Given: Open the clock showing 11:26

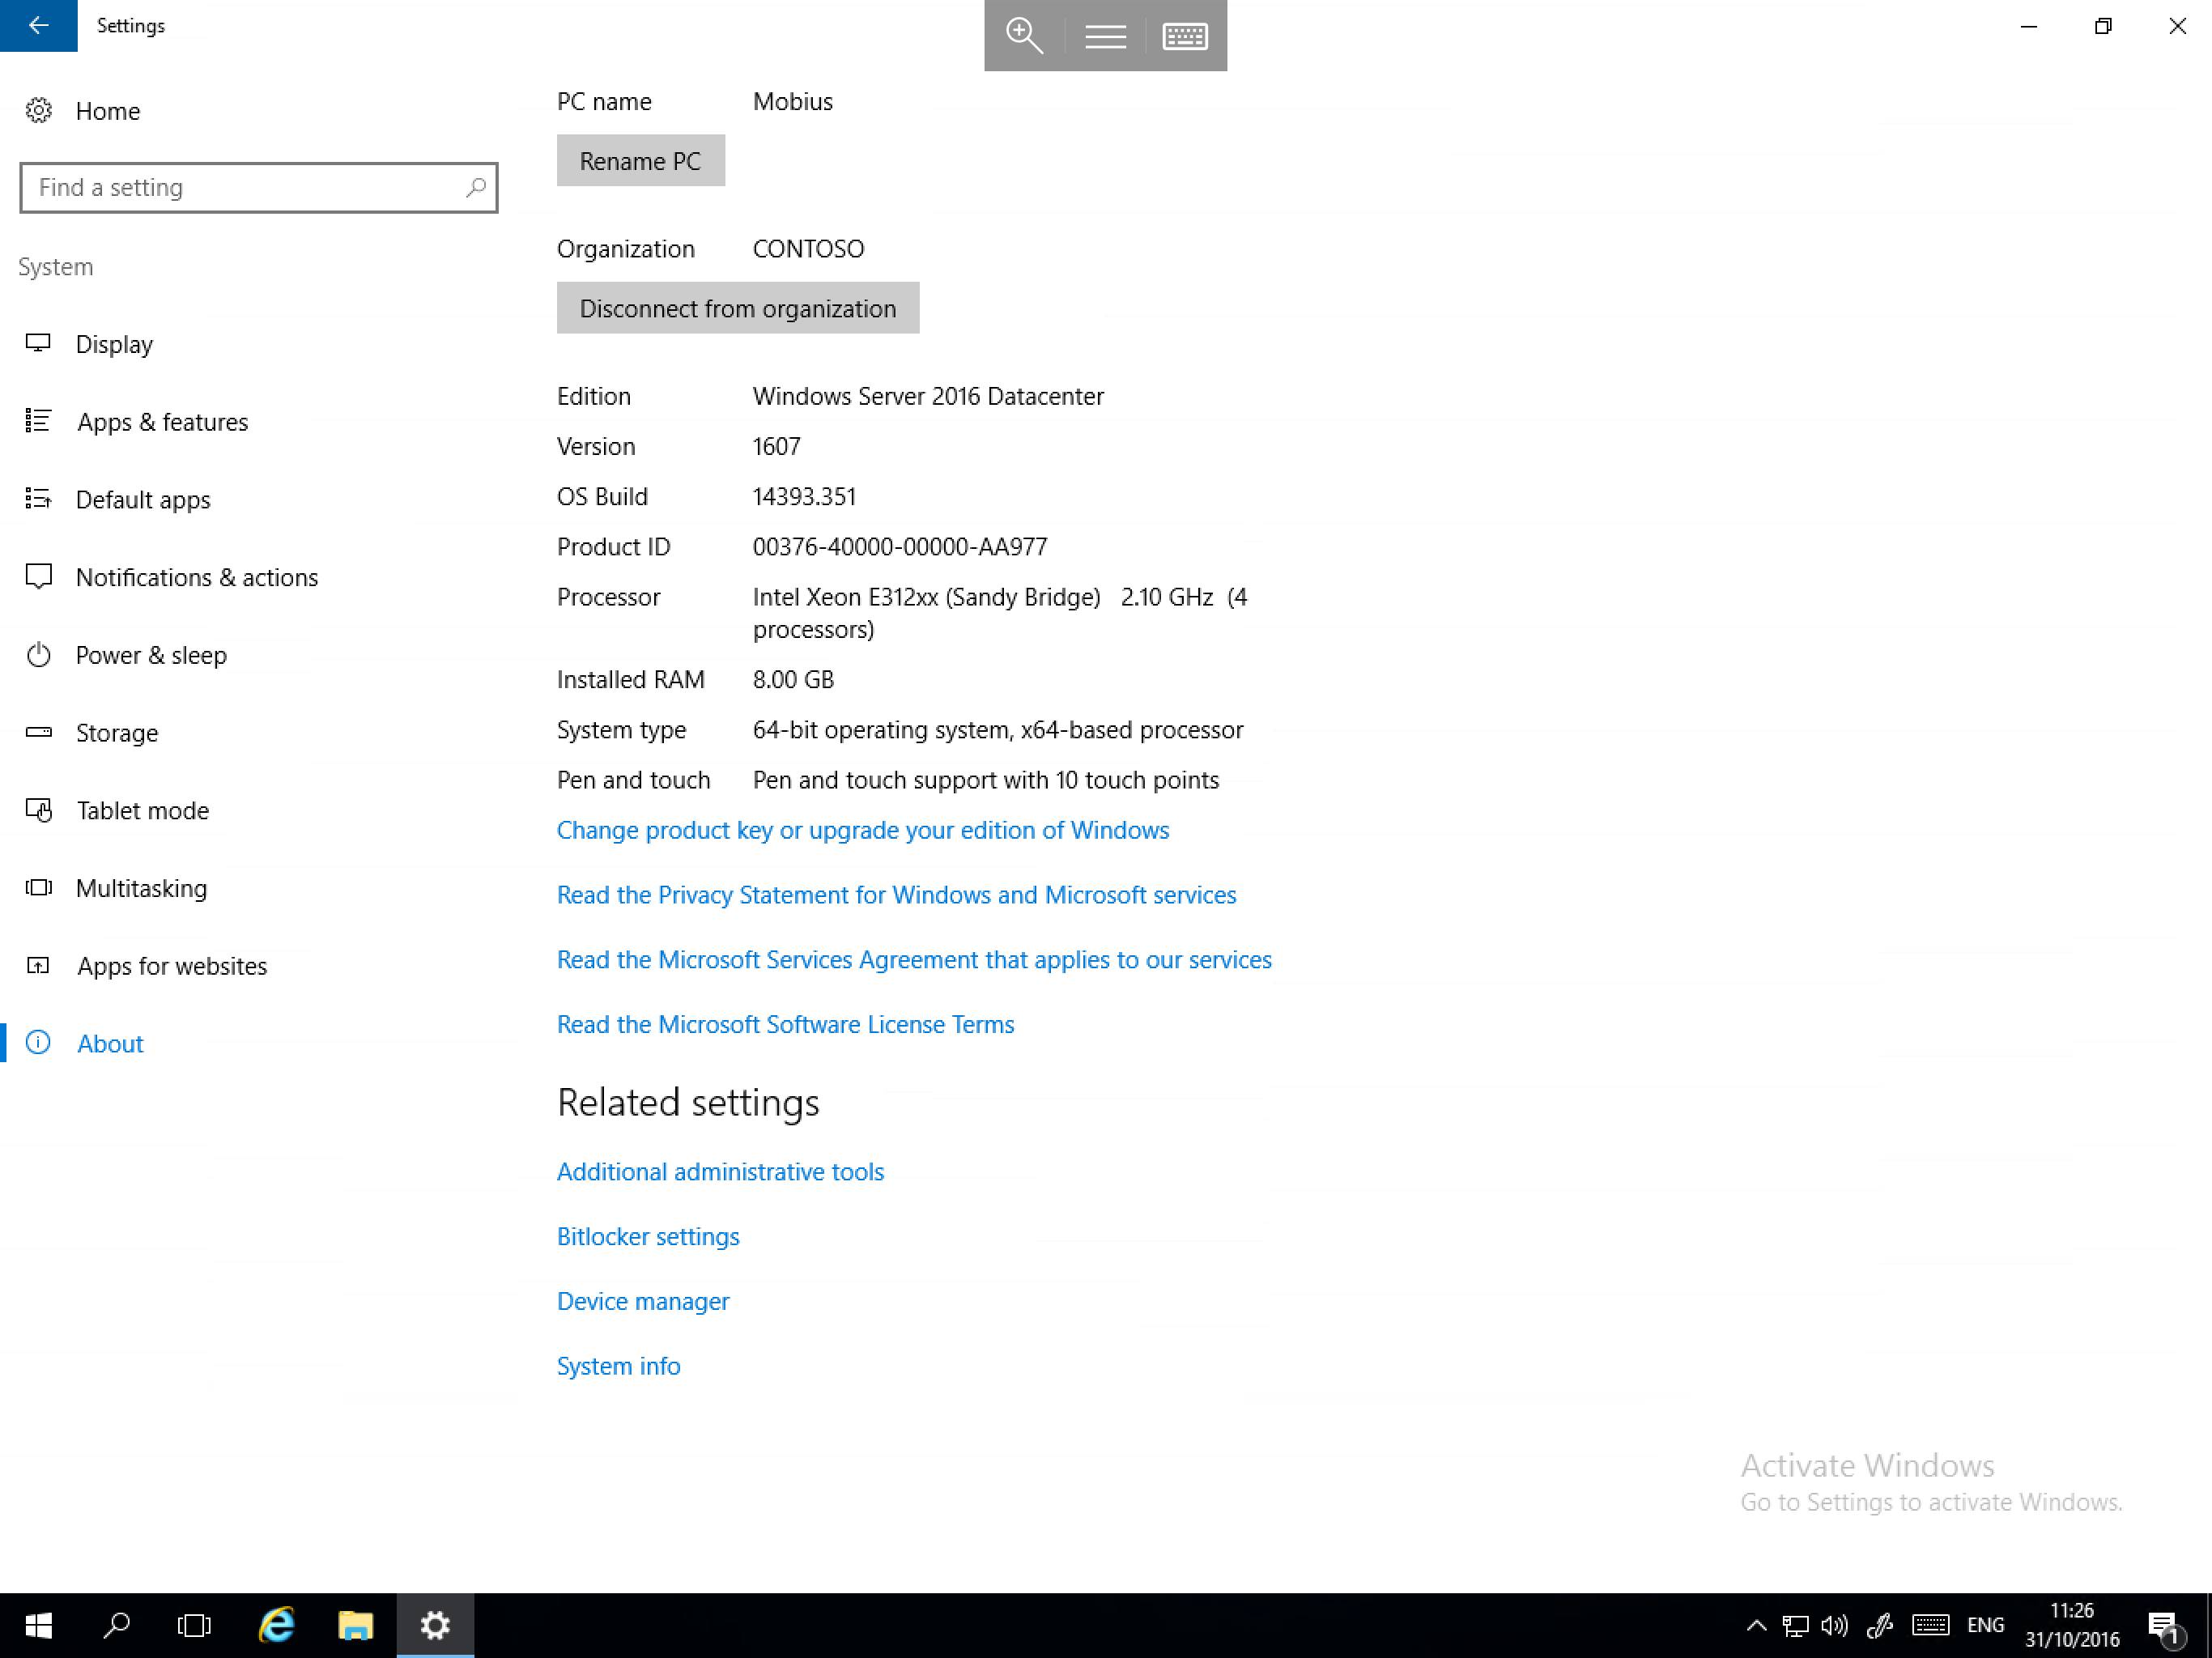Looking at the screenshot, I should pos(2071,1625).
